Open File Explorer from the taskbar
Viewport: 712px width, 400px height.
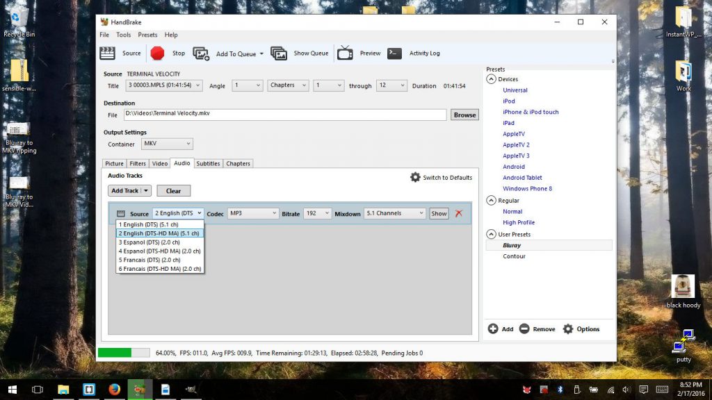(63, 390)
